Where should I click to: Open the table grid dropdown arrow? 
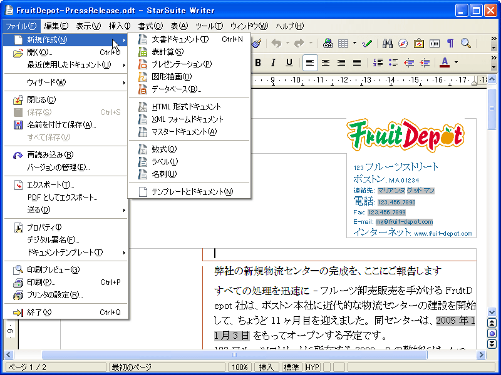tap(354, 43)
